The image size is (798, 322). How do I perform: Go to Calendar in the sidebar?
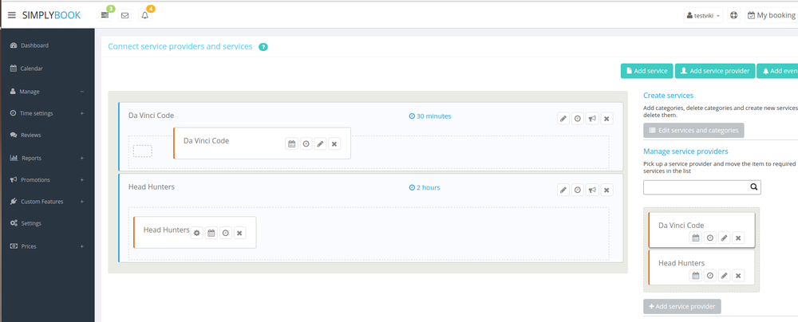pos(31,69)
